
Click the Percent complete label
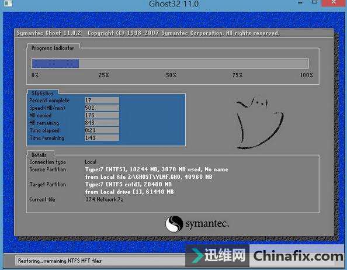[x=49, y=101]
